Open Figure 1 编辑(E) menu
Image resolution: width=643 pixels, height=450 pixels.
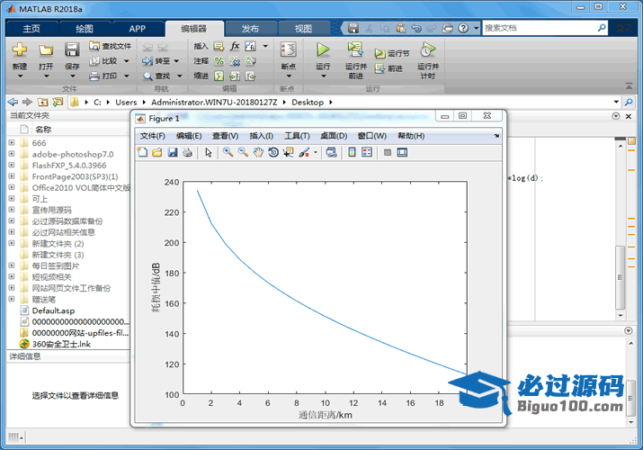189,136
